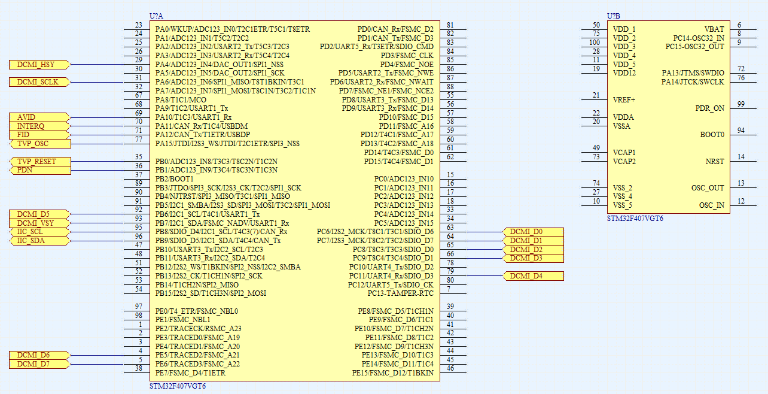768x394 pixels.
Task: Select pin PD4/FSMC_NOE
Action: 406,65
